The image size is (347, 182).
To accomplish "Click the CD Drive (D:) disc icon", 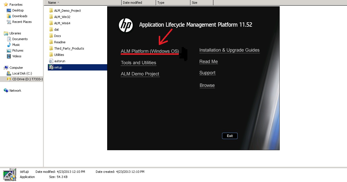I will pos(9,79).
